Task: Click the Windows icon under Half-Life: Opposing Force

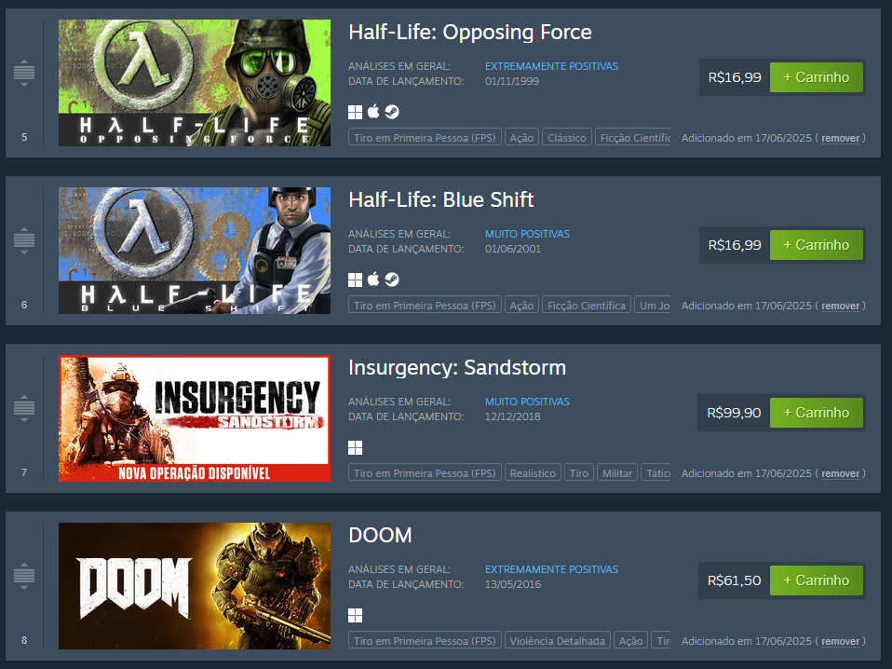Action: pos(355,112)
